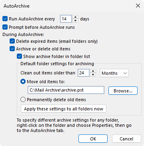Confirm with the OK button
The width and height of the screenshot is (144, 146).
(x=93, y=139)
